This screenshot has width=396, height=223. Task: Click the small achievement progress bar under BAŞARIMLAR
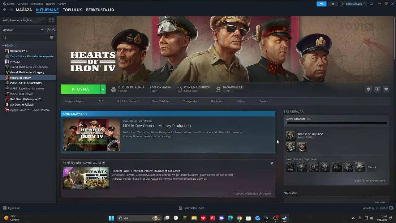pos(240,91)
